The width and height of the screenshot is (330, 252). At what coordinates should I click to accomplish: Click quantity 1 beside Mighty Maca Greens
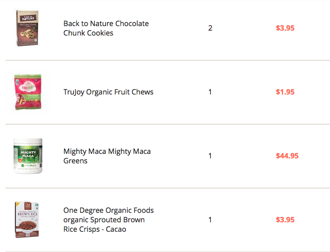pos(210,156)
